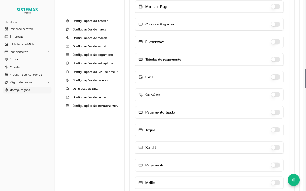Click the CoinGate crypto icon
The width and height of the screenshot is (306, 191).
[x=140, y=95]
